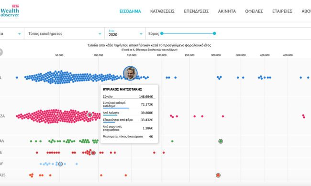Open the ΟΦΕΙΛΕΣ section
This screenshot has width=311, height=186.
pos(254,11)
